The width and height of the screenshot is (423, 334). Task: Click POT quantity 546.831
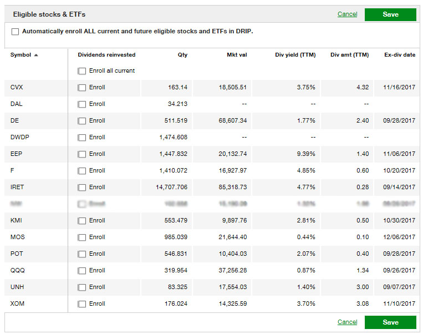[176, 254]
